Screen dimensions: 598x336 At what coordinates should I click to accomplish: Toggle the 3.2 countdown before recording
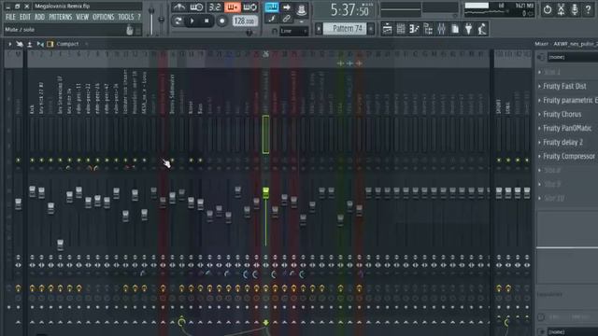click(x=215, y=7)
